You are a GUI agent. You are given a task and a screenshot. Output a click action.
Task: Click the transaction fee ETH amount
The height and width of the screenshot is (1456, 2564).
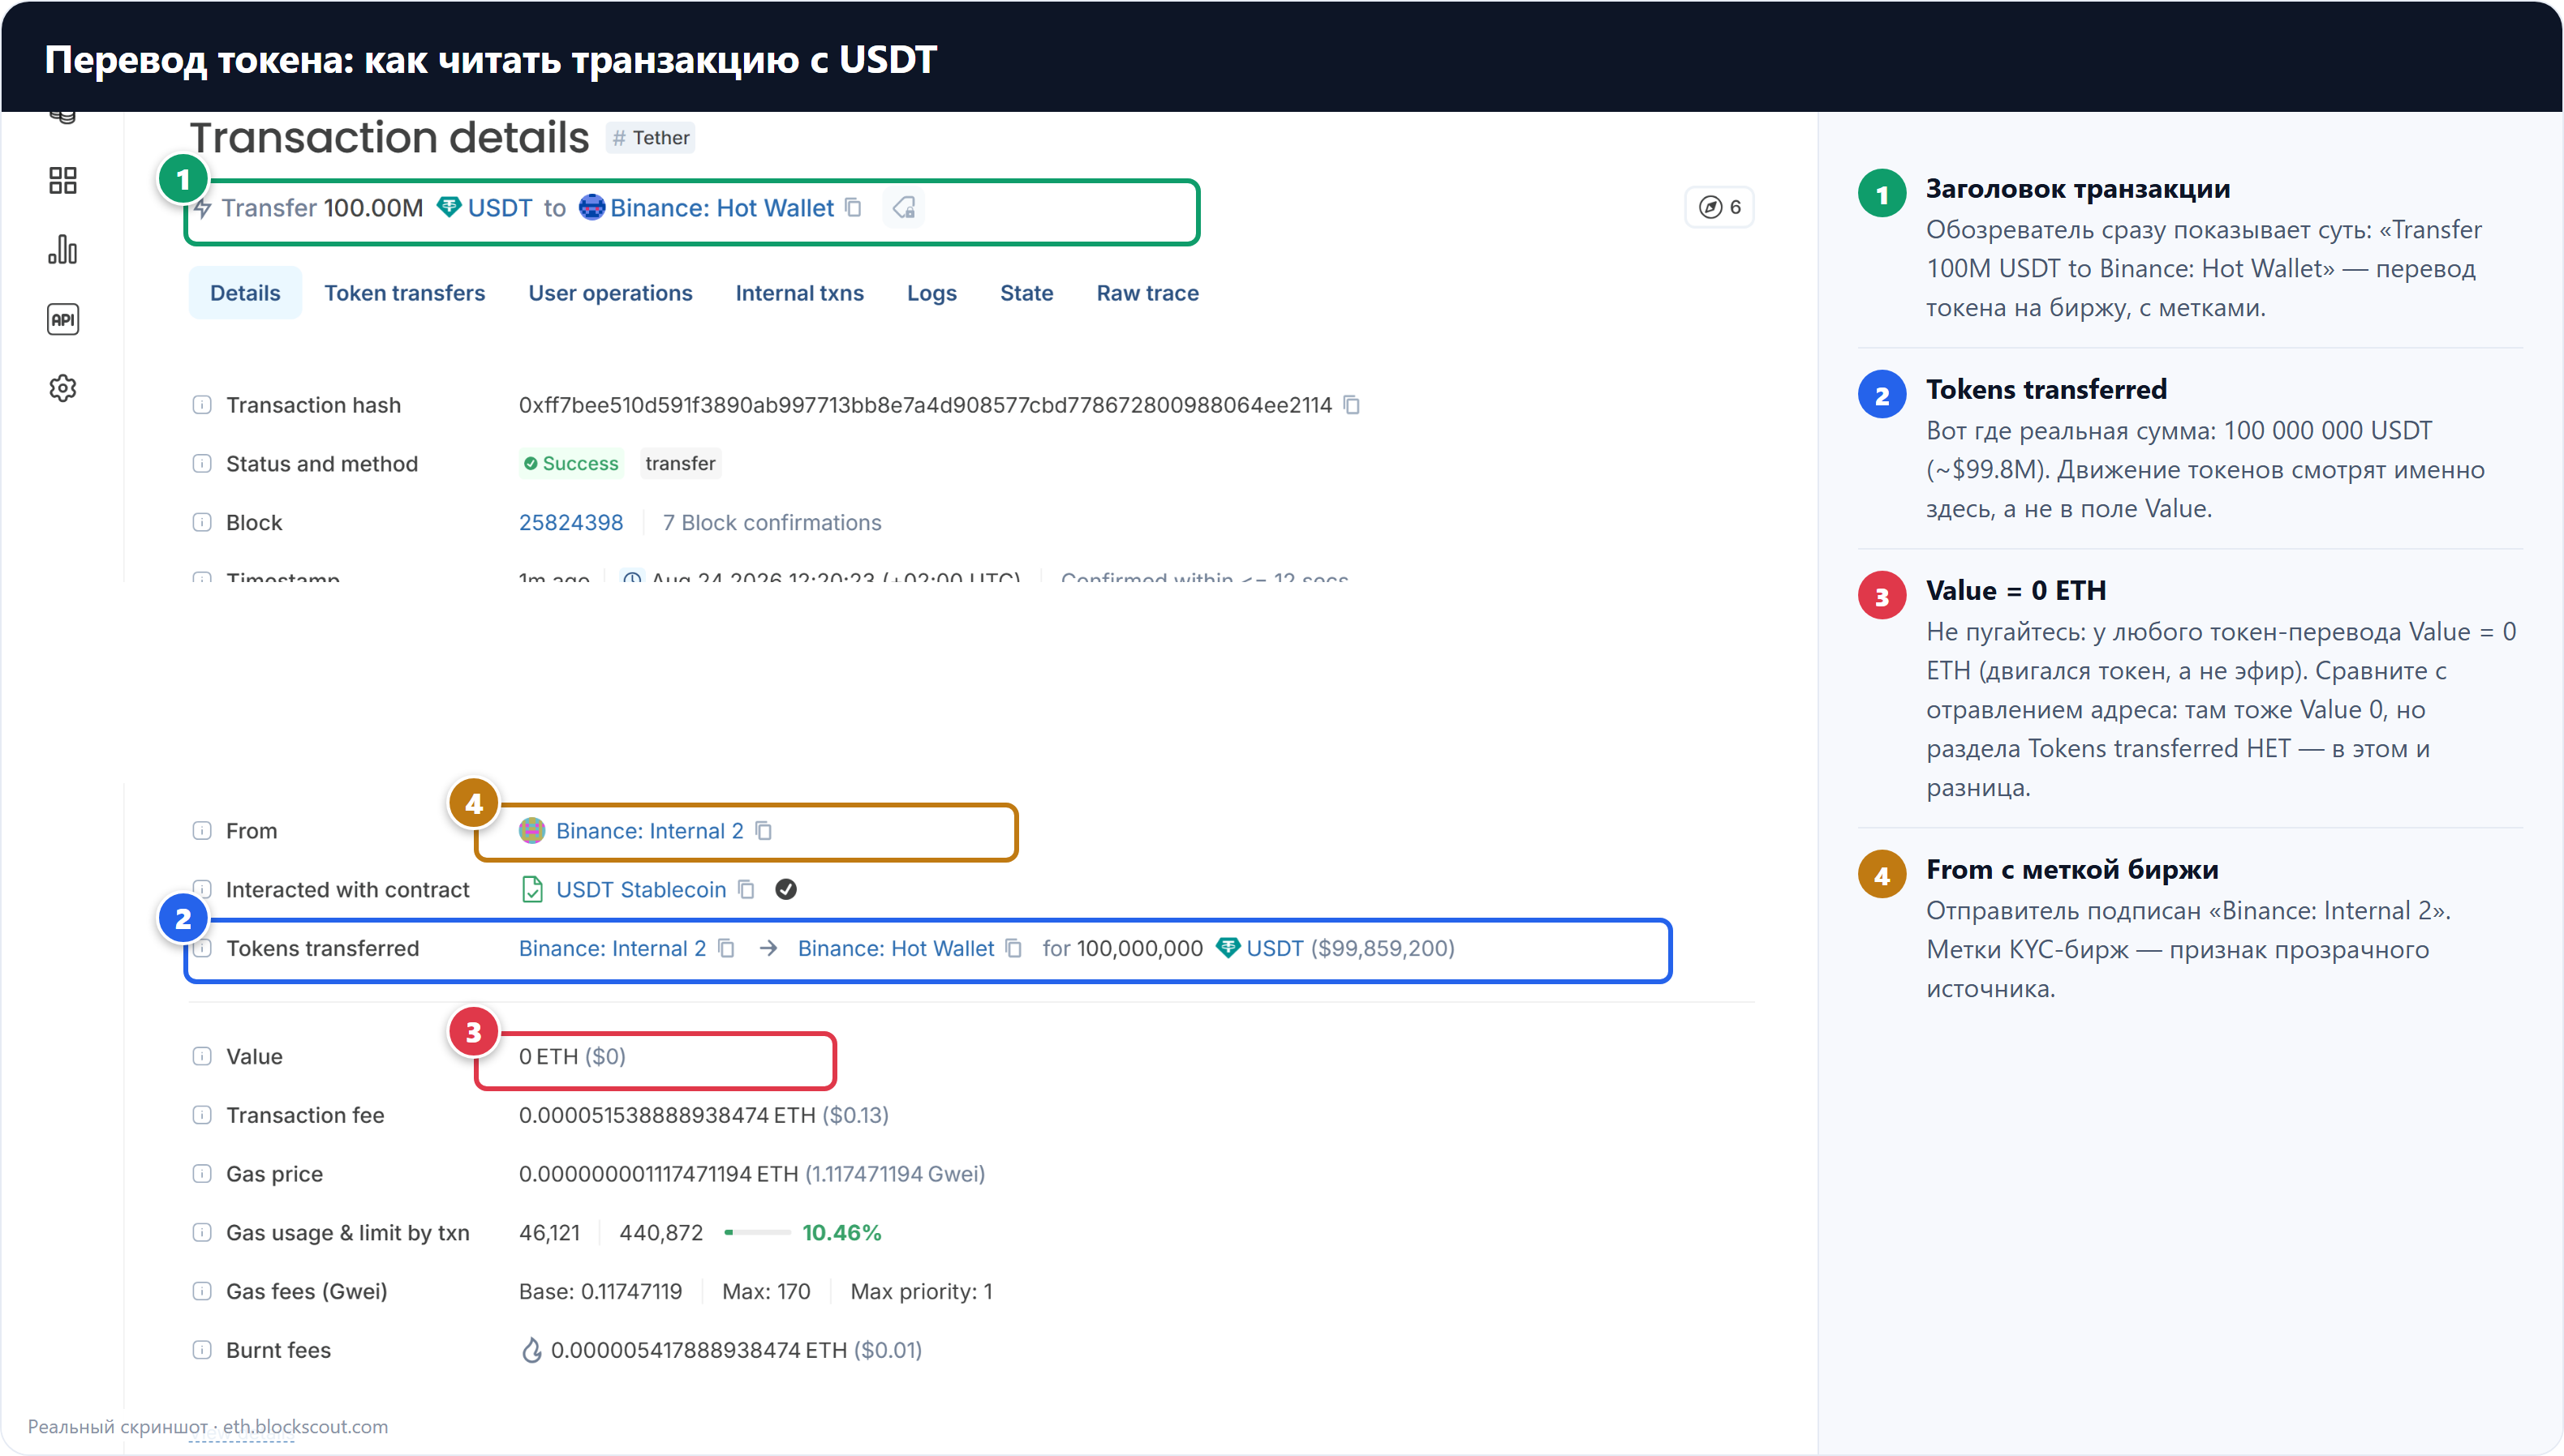(668, 1116)
